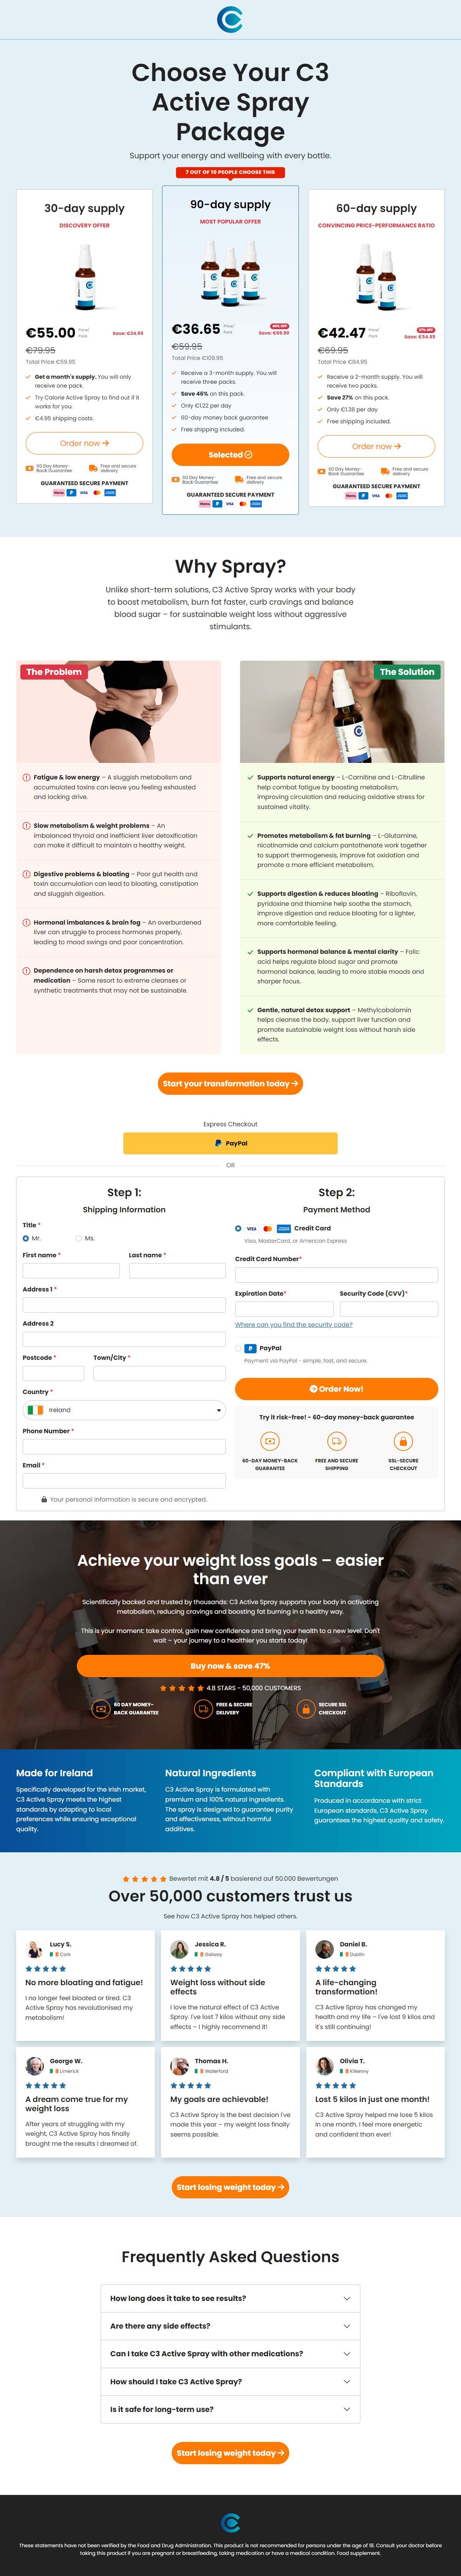The height and width of the screenshot is (2576, 461).
Task: Click 'Where can you find the security code?'
Action: [x=293, y=1325]
